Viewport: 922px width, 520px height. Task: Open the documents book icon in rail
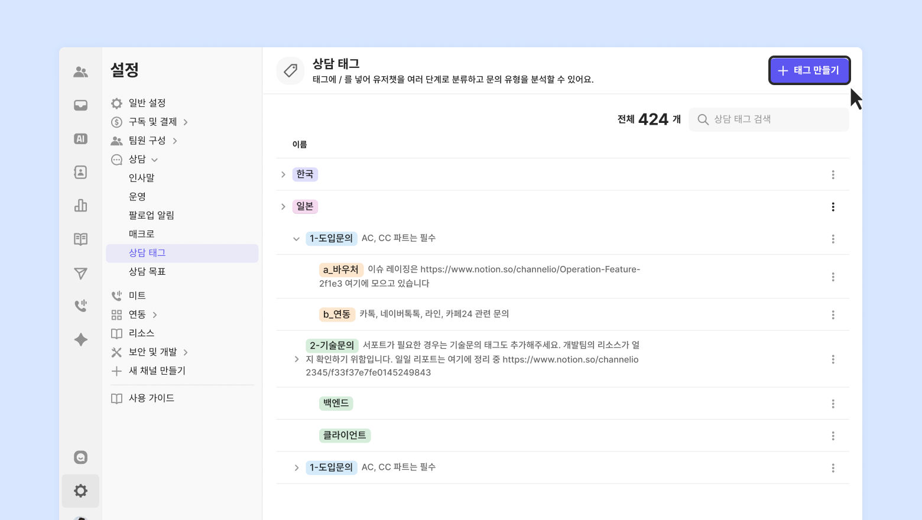(x=80, y=239)
